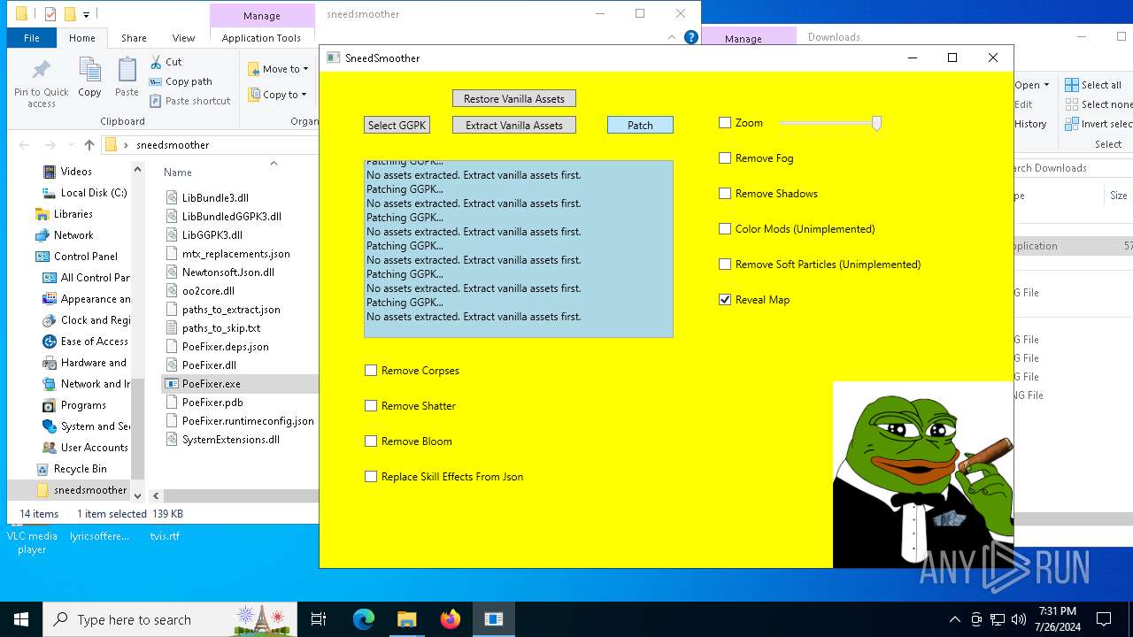The height and width of the screenshot is (637, 1133).
Task: Open the Quick Access Toolbar customize dropdown
Action: pos(86,14)
